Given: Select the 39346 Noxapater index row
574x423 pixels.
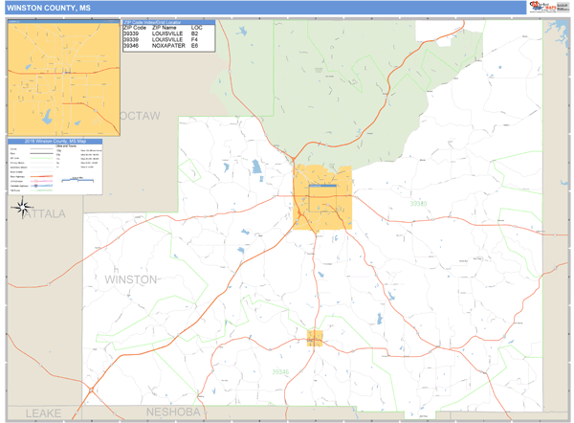Looking at the screenshot, I should tap(167, 46).
